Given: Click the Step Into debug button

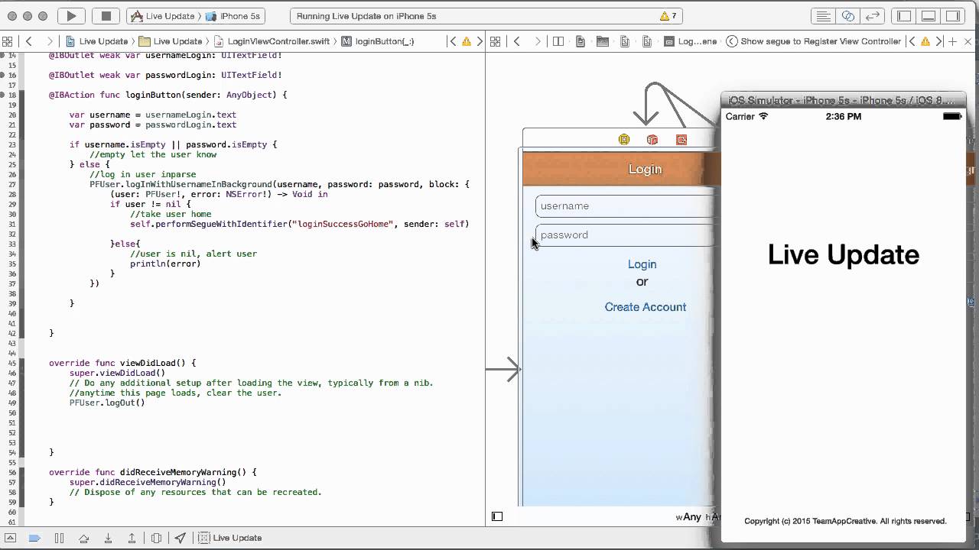Looking at the screenshot, I should click(x=108, y=538).
